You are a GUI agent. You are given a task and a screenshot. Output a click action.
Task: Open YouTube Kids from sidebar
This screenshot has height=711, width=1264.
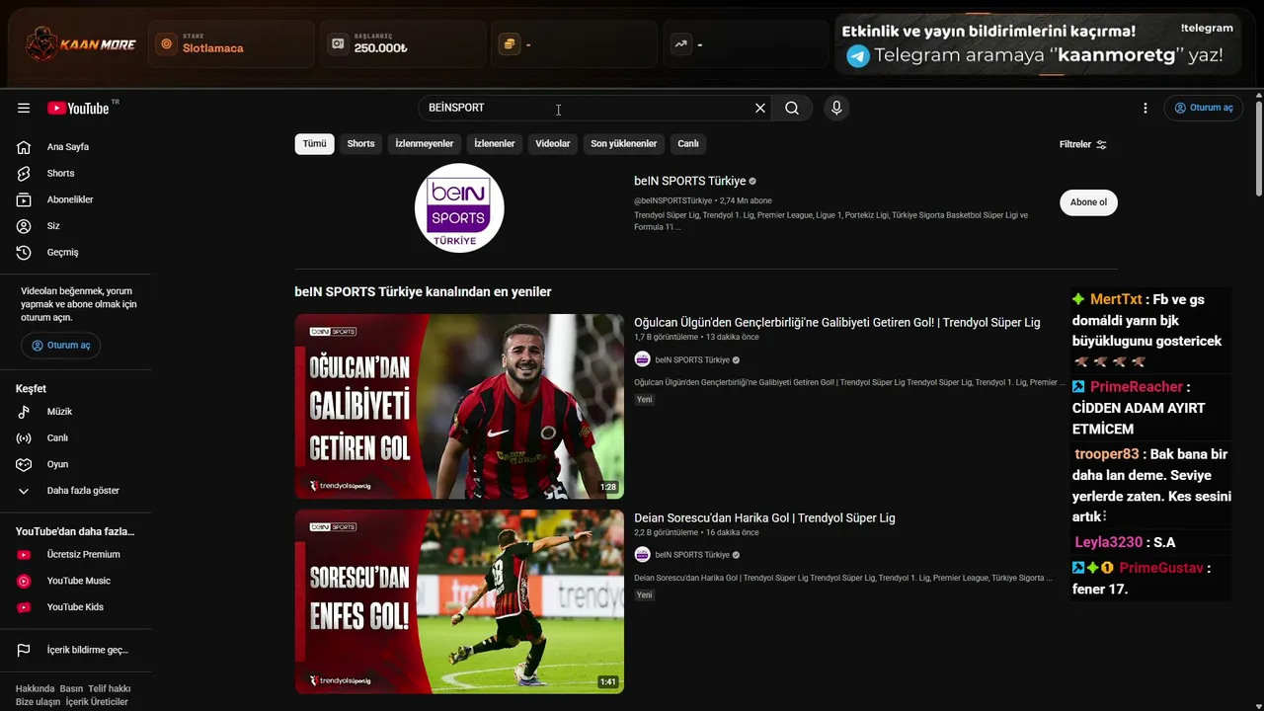[x=76, y=607]
